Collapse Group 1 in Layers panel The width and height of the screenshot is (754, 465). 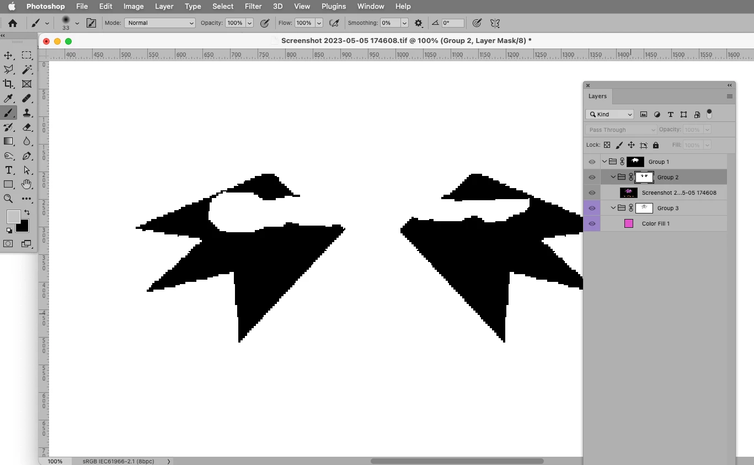click(605, 162)
